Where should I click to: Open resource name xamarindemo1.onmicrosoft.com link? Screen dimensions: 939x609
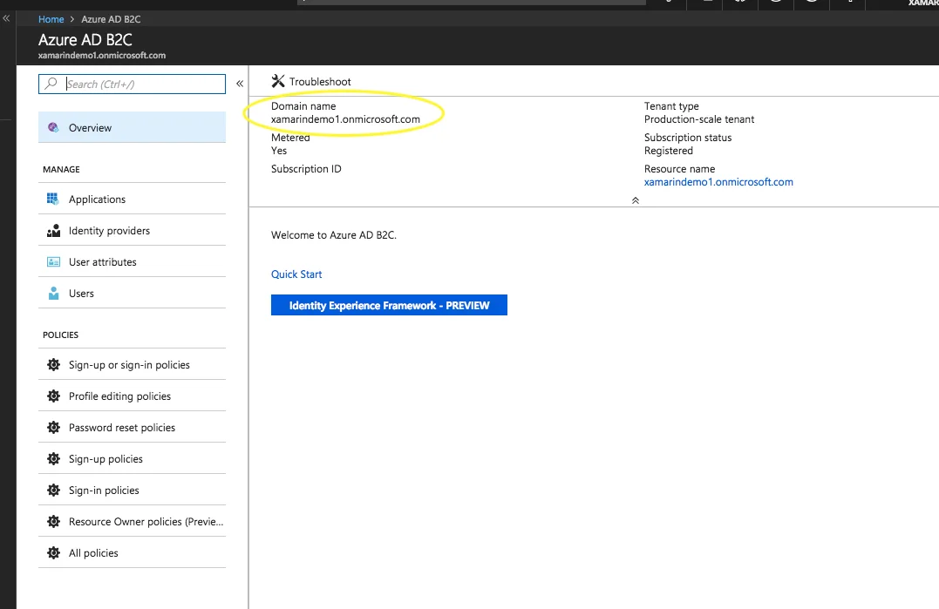click(718, 182)
